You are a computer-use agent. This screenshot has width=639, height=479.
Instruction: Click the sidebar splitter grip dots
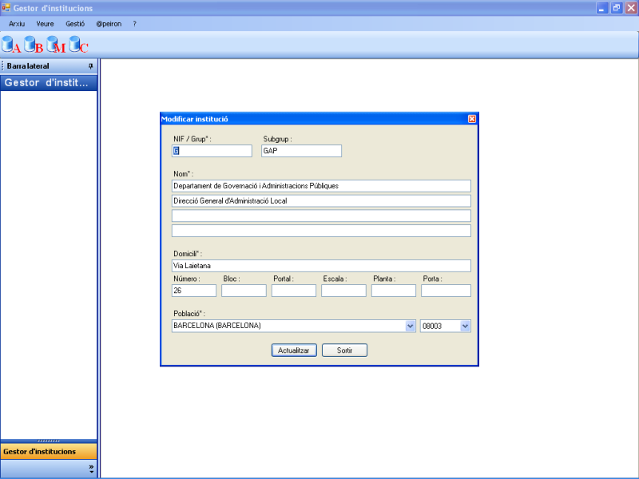(x=49, y=441)
